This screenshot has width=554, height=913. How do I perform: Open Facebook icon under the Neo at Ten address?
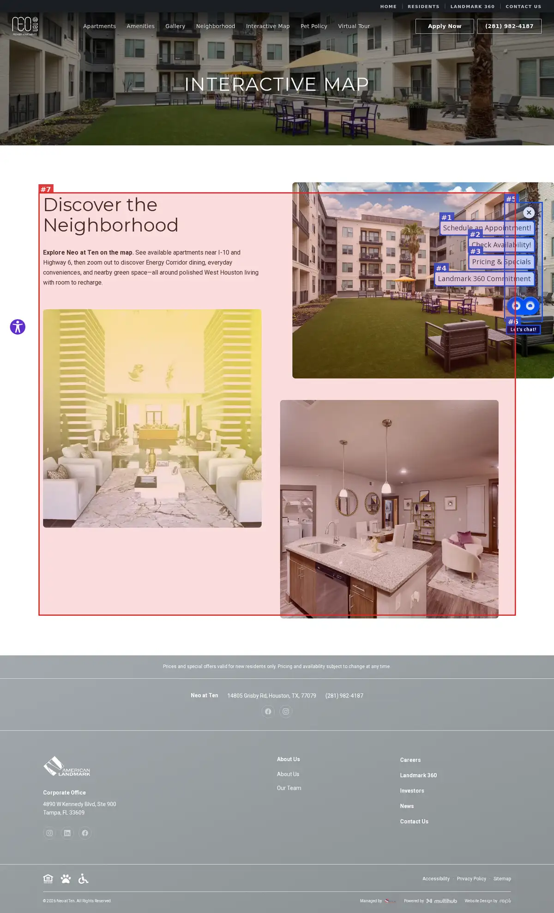[x=268, y=711]
